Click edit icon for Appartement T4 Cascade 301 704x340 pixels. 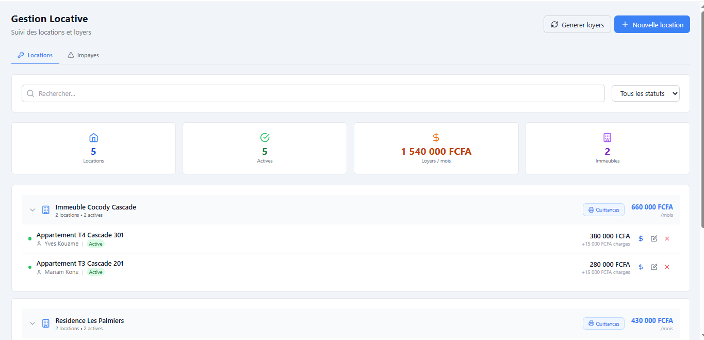tap(654, 238)
